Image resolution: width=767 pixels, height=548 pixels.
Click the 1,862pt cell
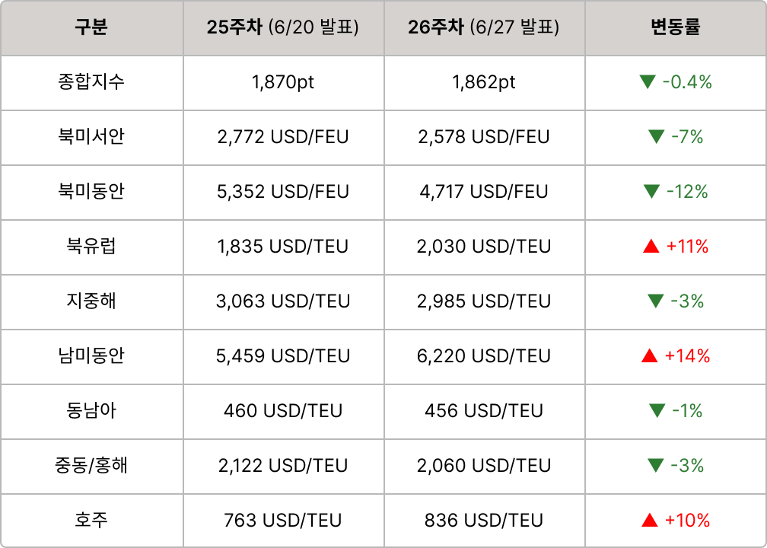pos(484,82)
